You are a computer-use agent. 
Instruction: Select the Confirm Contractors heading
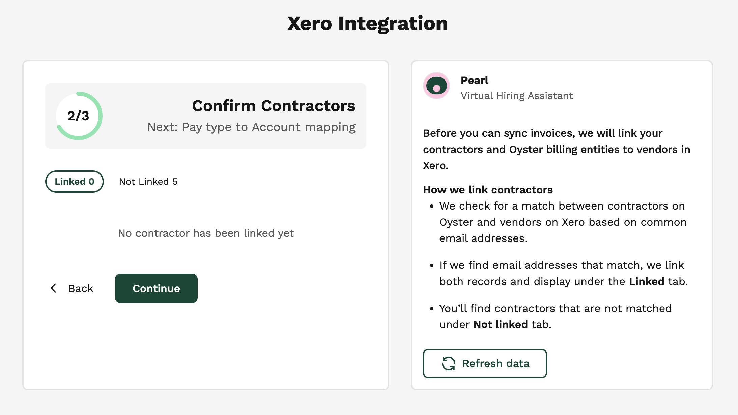click(x=274, y=106)
